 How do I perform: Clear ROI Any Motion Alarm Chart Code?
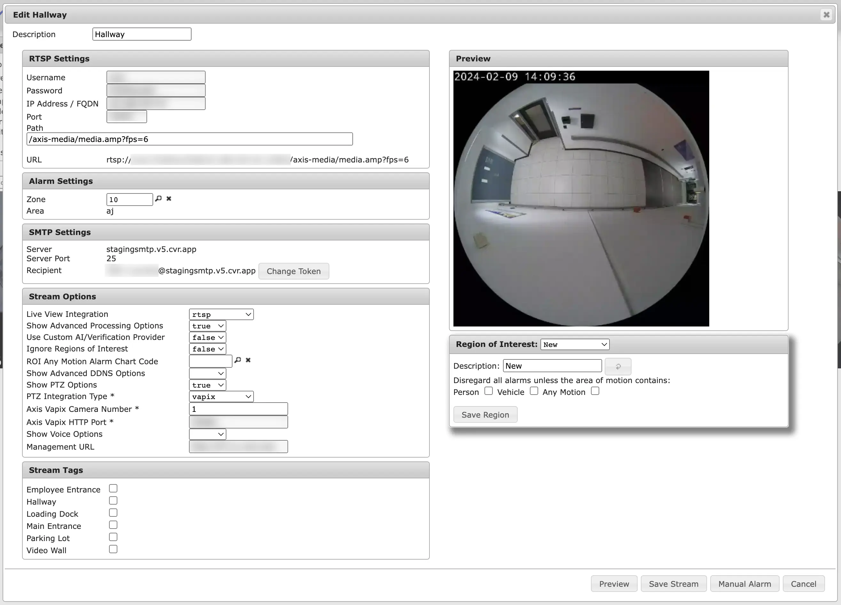(248, 360)
